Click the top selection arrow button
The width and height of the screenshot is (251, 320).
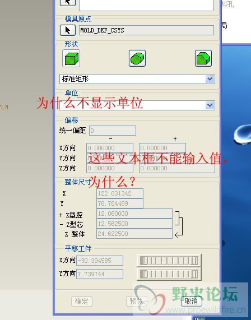pos(68,2)
